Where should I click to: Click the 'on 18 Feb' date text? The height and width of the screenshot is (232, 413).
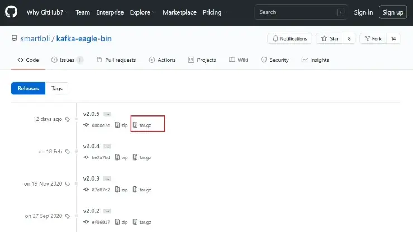coord(50,152)
